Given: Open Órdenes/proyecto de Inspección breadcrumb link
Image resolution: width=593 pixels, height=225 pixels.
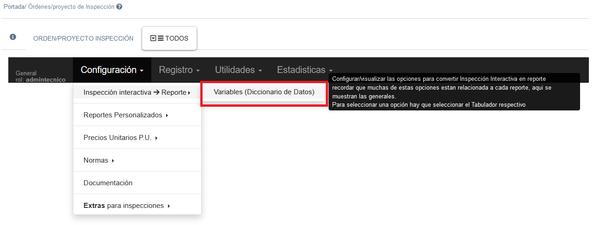Looking at the screenshot, I should (71, 7).
